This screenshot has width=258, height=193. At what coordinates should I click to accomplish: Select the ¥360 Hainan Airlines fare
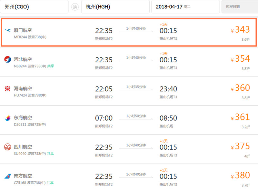coord(240,88)
